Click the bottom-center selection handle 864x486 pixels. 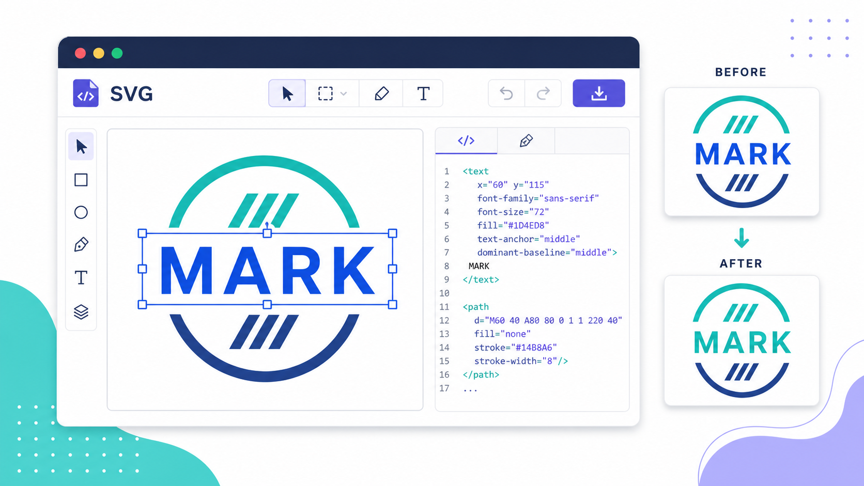coord(267,305)
